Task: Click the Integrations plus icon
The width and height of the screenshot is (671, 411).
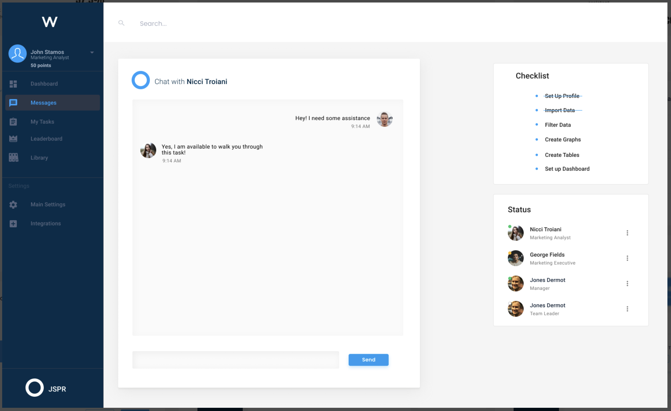Action: (x=13, y=224)
